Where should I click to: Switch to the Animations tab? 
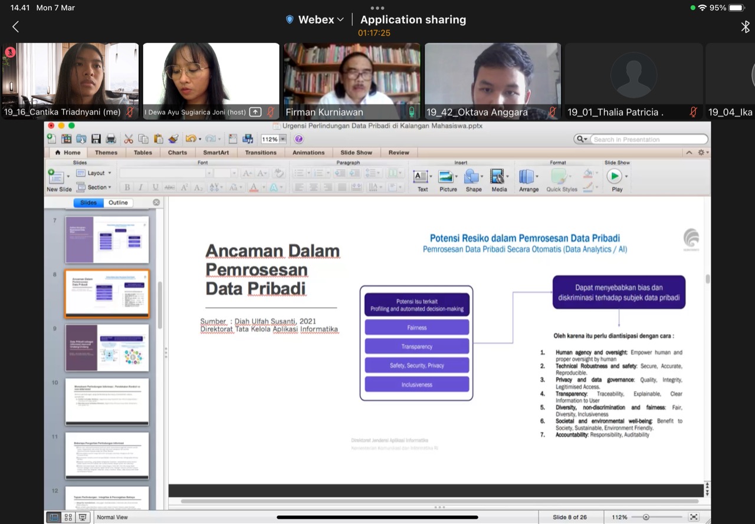tap(308, 153)
